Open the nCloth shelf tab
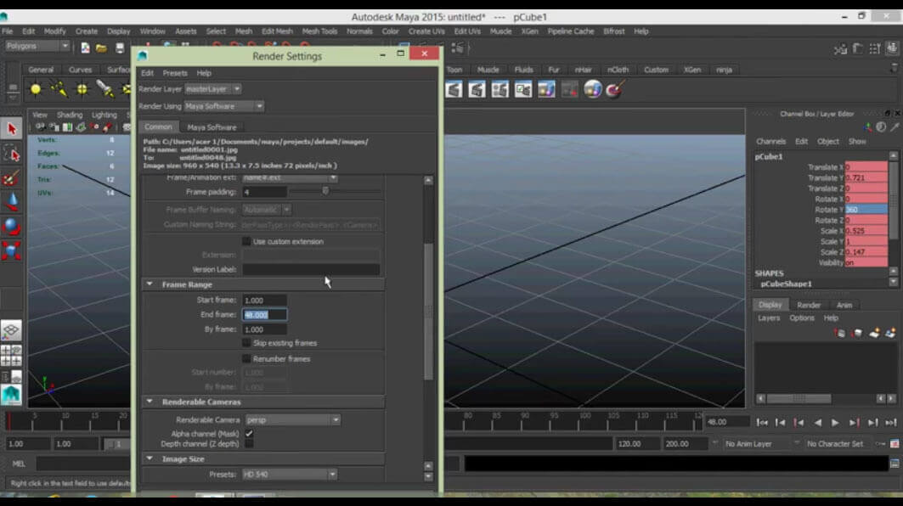The height and width of the screenshot is (506, 903). (618, 70)
